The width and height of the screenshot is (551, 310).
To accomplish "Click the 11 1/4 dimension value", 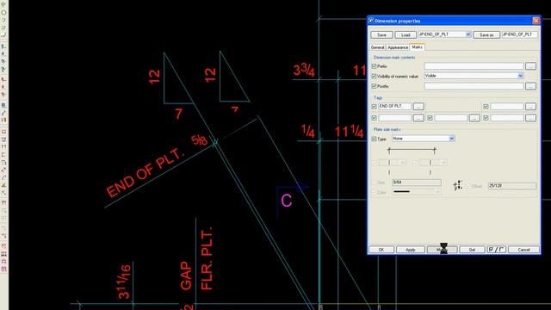I will click(349, 132).
